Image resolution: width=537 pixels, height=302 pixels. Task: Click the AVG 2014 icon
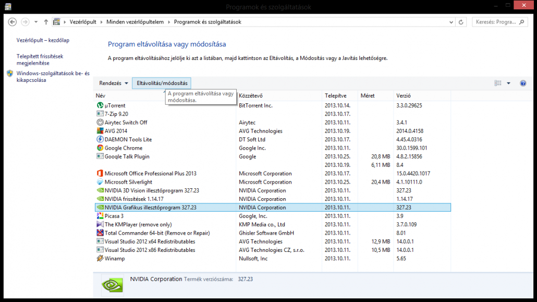[100, 131]
